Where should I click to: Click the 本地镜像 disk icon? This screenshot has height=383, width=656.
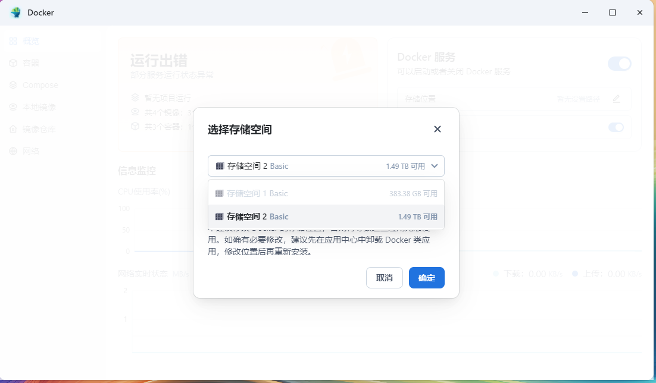13,107
